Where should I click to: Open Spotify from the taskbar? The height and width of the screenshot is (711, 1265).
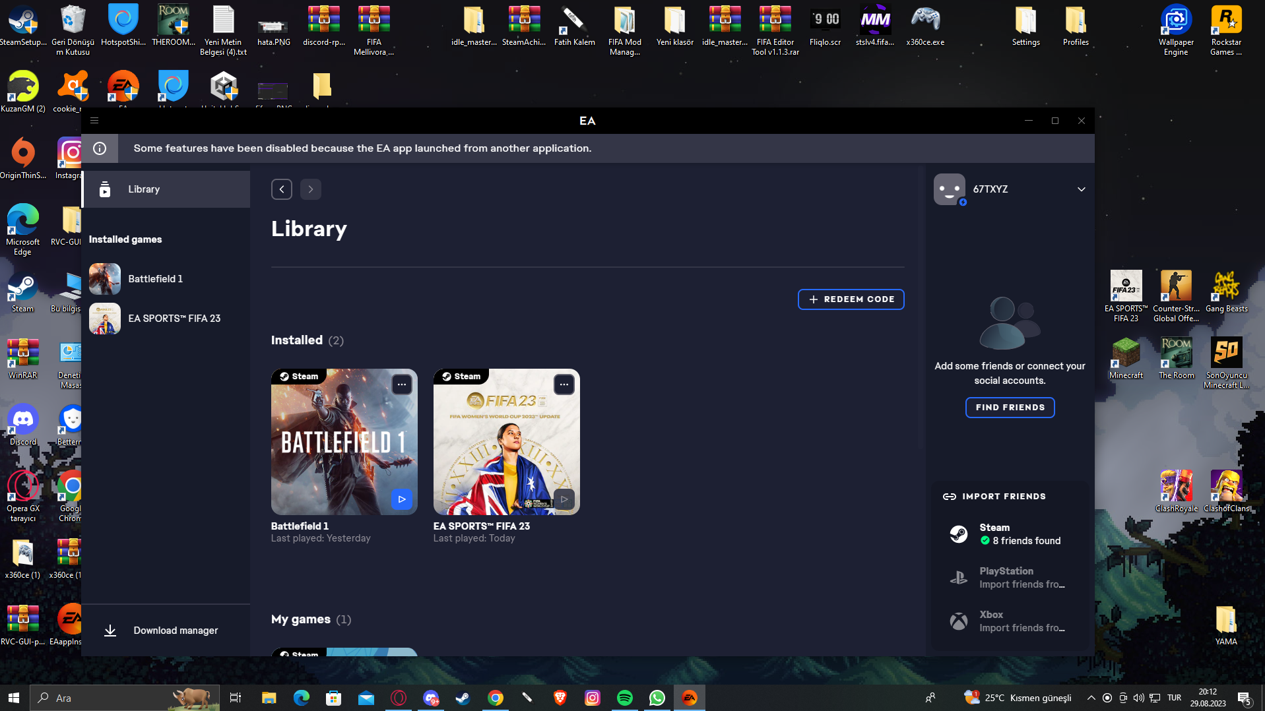pyautogui.click(x=625, y=698)
